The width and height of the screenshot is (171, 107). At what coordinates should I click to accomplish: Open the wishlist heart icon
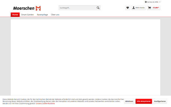coord(128,8)
